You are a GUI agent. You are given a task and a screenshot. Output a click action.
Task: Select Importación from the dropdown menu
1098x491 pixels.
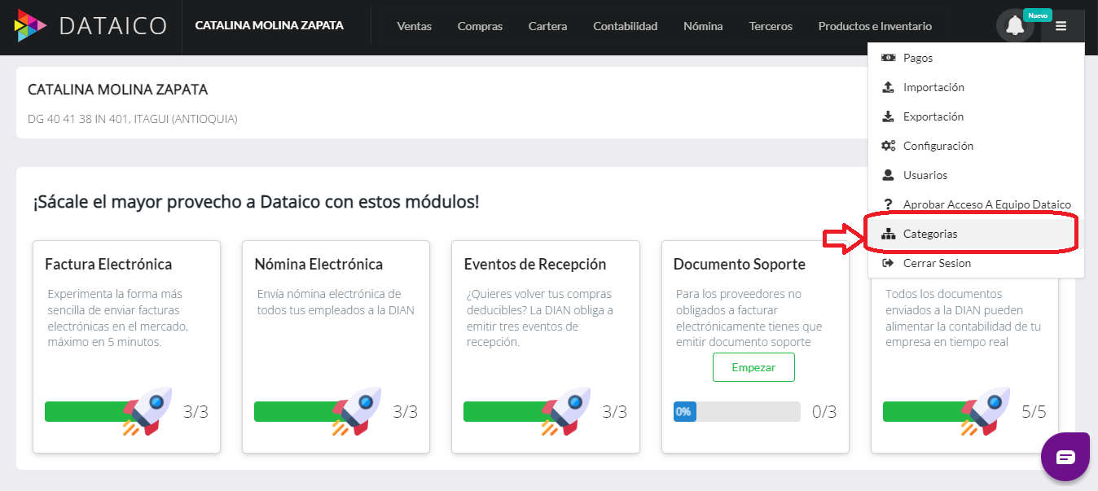pyautogui.click(x=976, y=87)
